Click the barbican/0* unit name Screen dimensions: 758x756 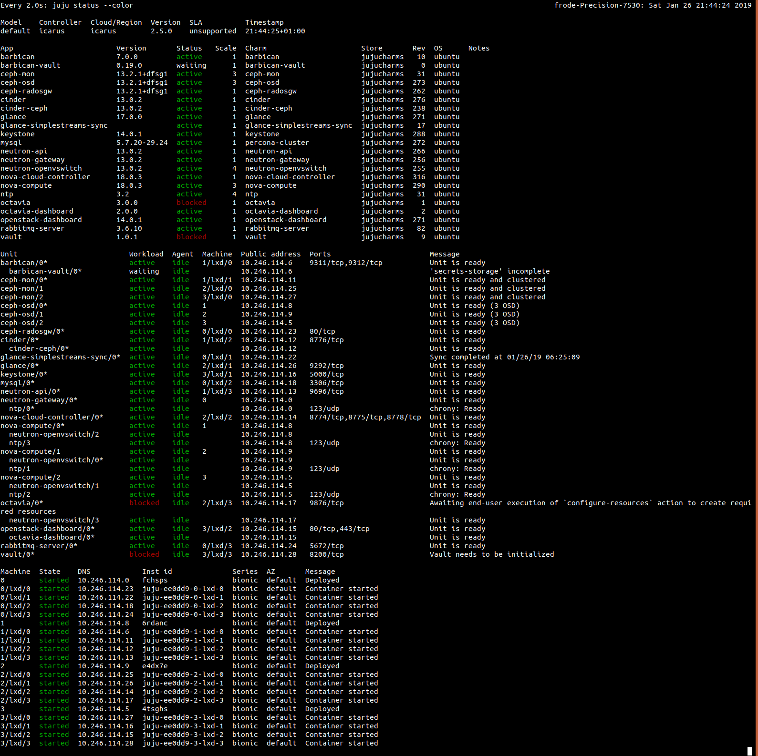tap(24, 263)
